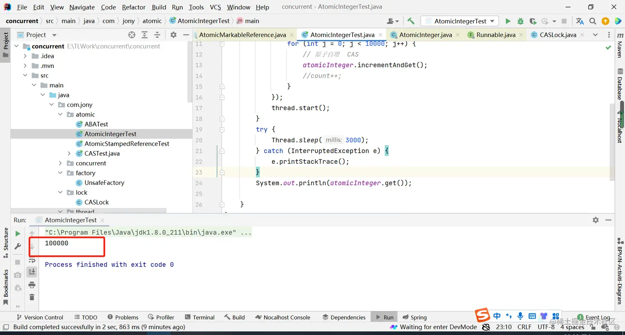Hide the Run tool window

[608, 220]
